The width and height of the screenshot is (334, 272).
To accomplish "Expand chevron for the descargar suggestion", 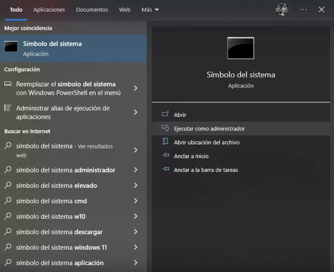I will coord(136,232).
